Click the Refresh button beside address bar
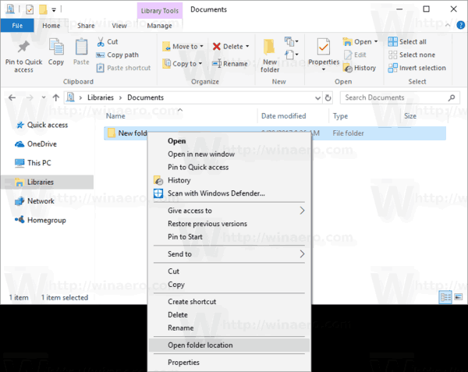 coord(328,97)
